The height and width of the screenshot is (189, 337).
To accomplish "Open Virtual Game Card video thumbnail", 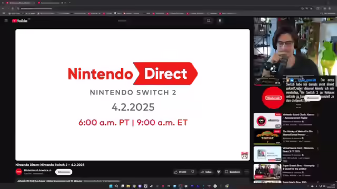I will pyautogui.click(x=267, y=154).
